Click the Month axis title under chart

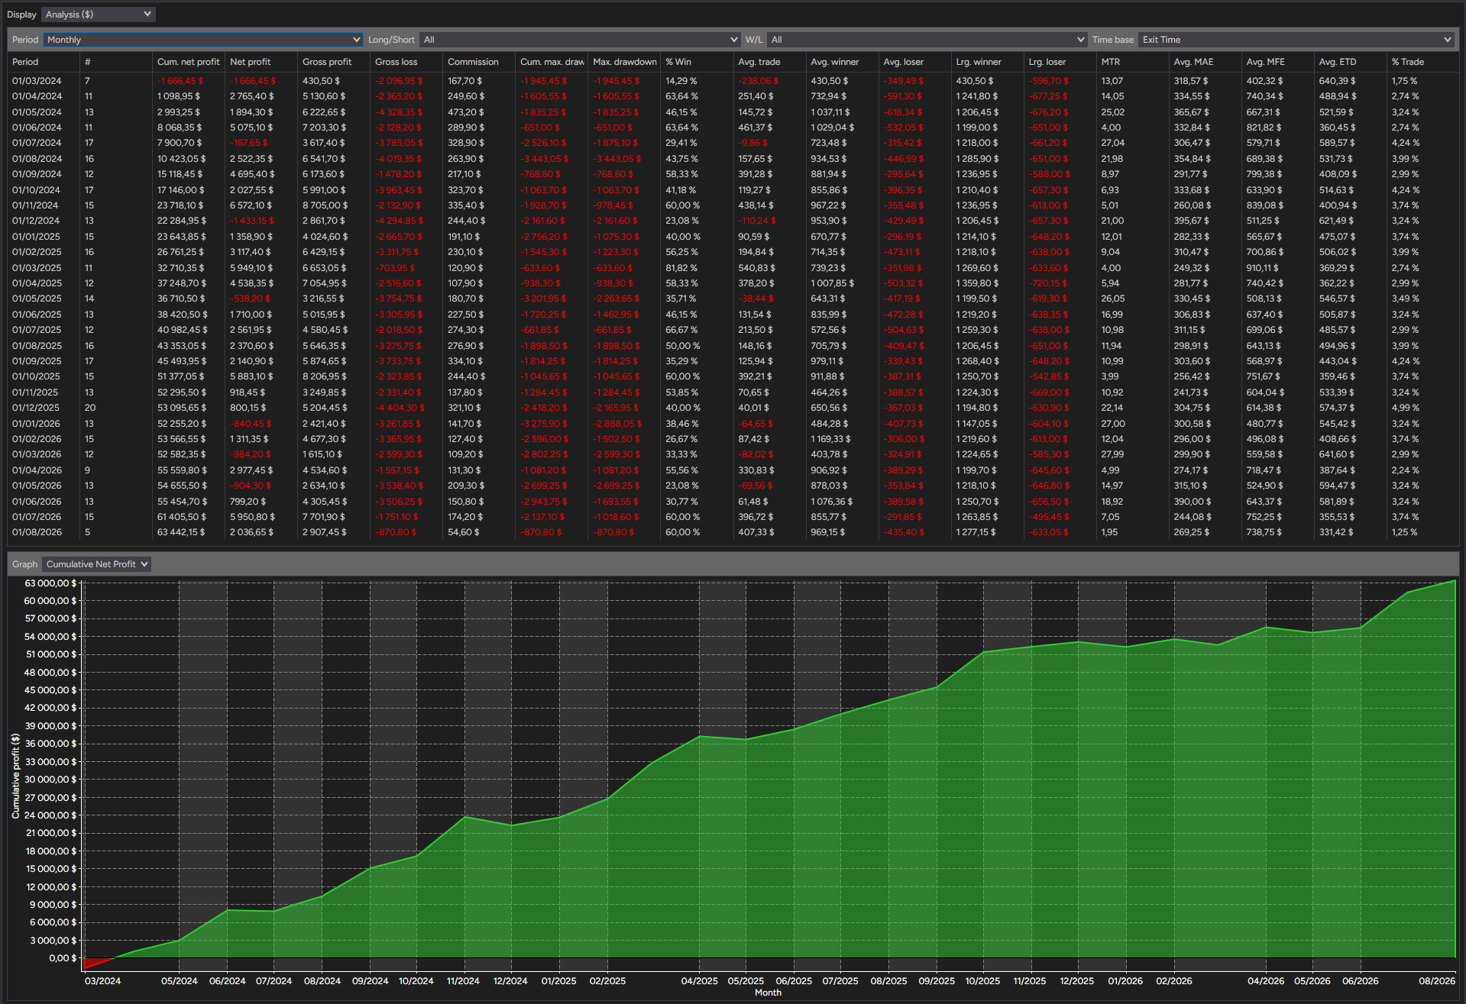768,993
